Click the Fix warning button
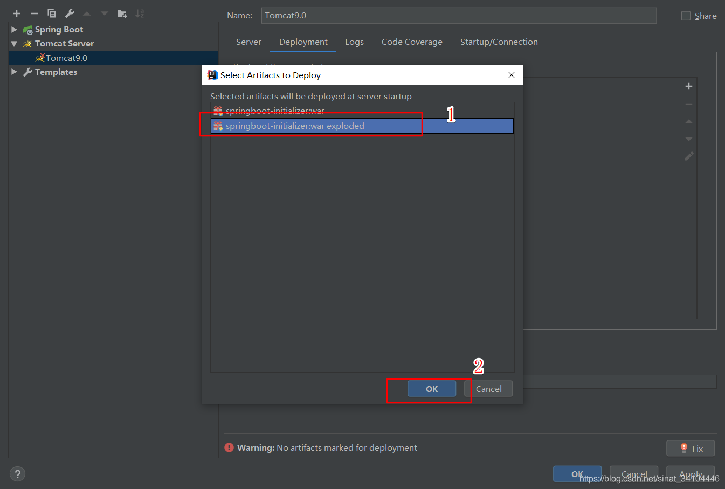Image resolution: width=725 pixels, height=489 pixels. [x=691, y=448]
